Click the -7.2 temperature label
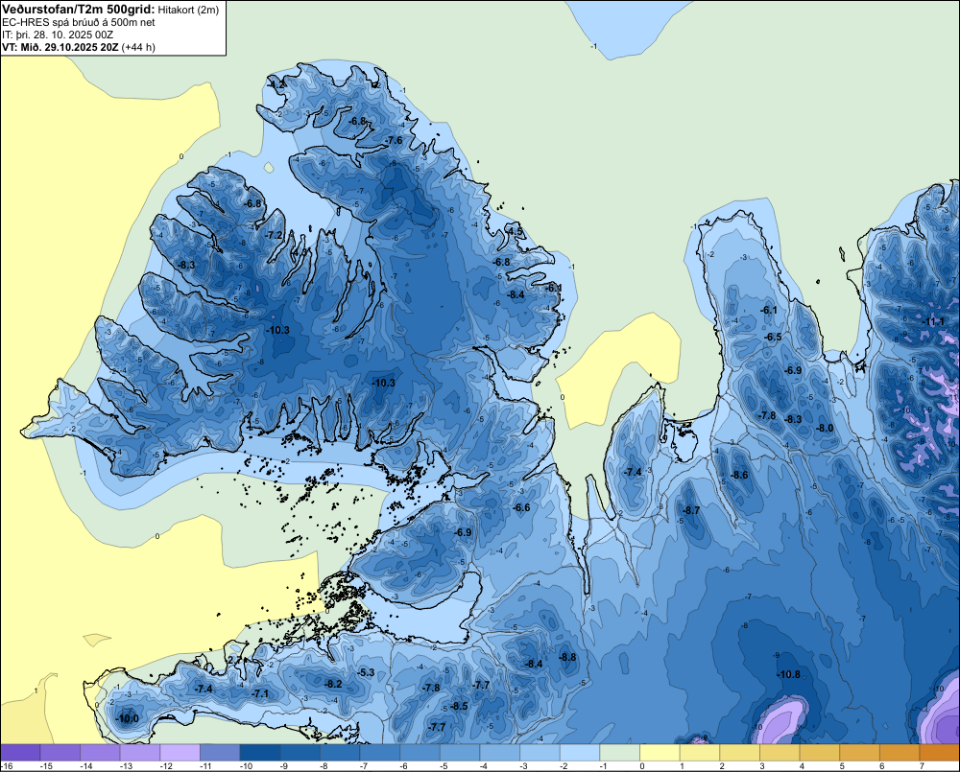Viewport: 960px width, 772px height. [x=274, y=235]
